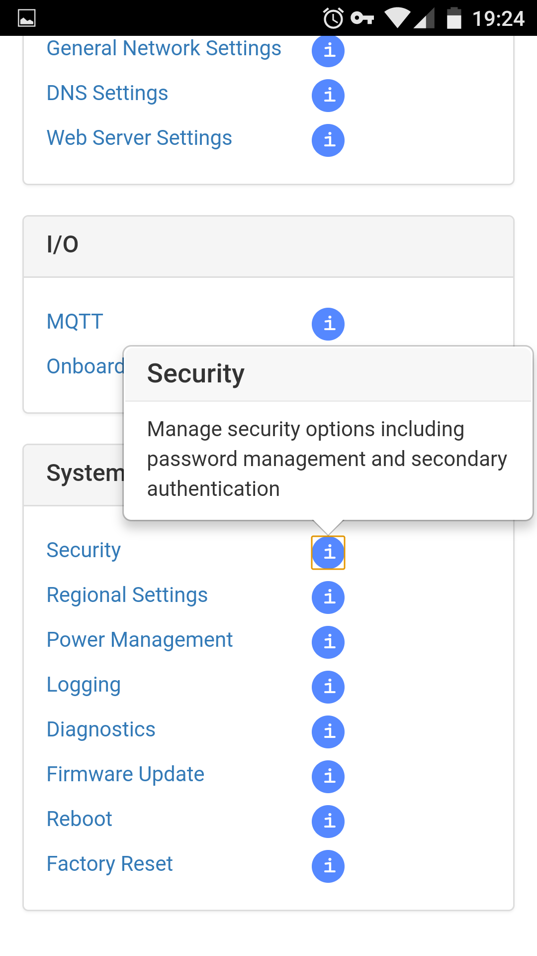Show info for MQTT
The width and height of the screenshot is (537, 956).
328,324
